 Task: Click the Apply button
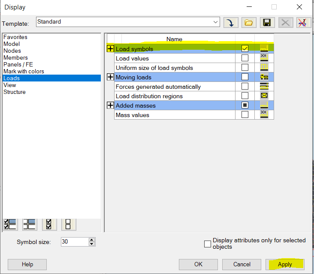(x=285, y=265)
